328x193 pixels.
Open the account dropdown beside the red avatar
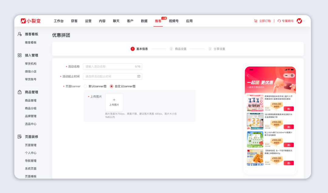click(305, 21)
